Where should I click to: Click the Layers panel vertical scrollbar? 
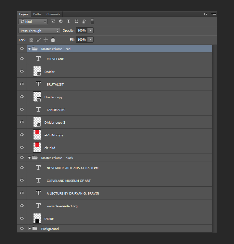214,139
